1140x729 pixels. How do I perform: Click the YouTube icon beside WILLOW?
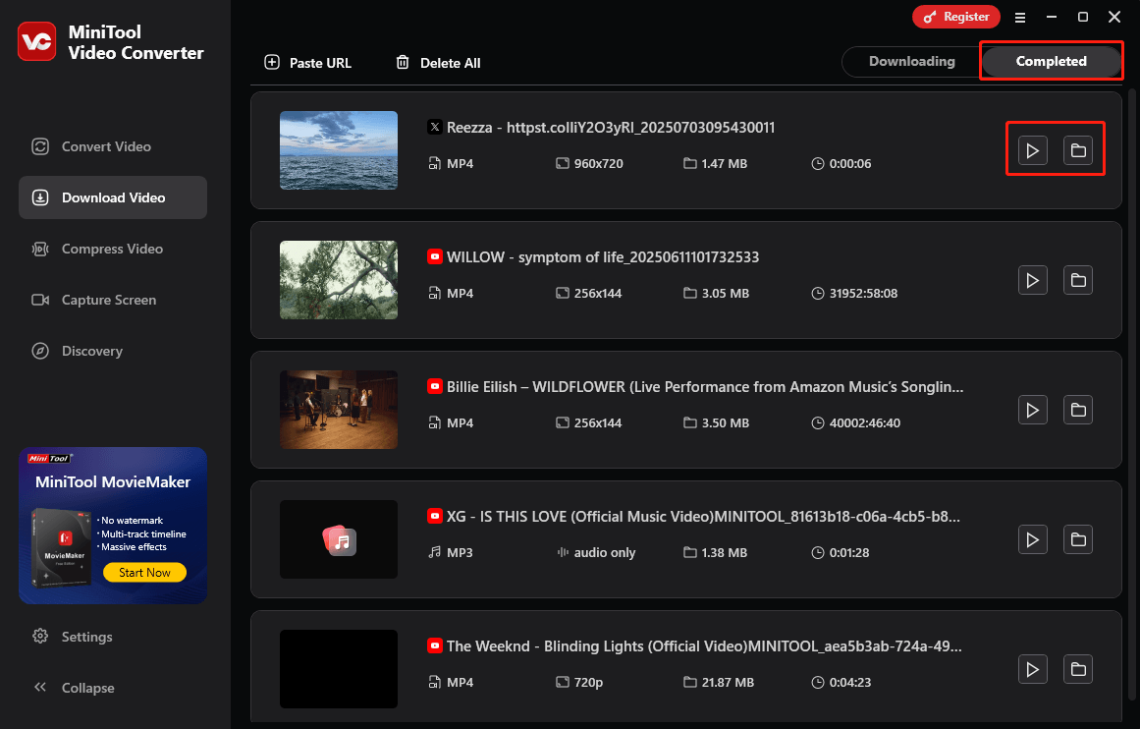pos(435,256)
